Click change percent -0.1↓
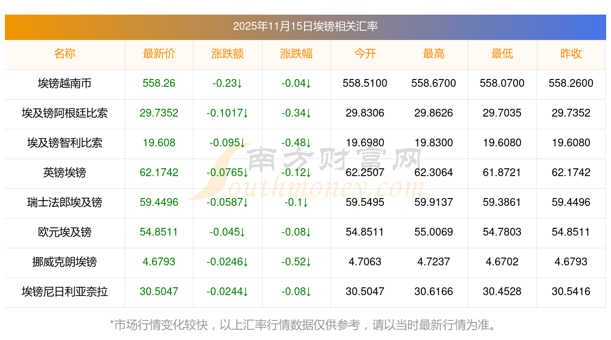 point(296,202)
